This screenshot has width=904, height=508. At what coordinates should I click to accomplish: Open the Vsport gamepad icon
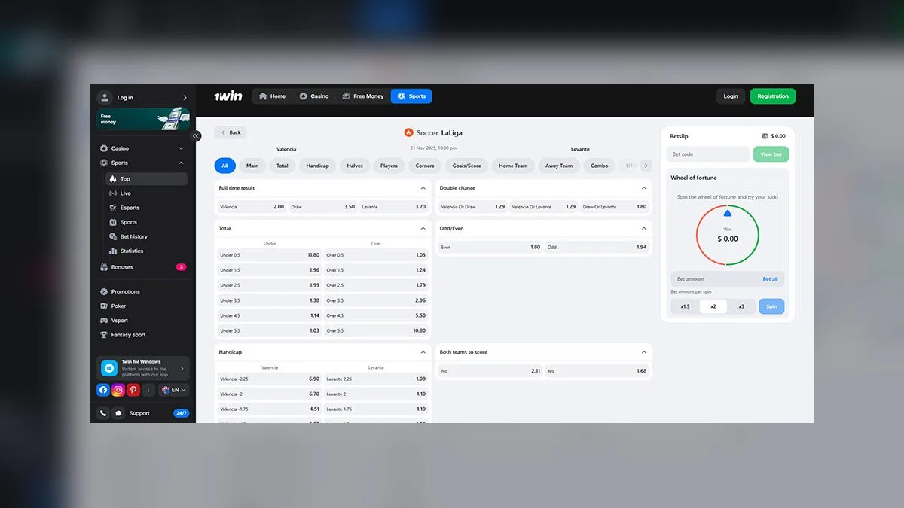104,321
